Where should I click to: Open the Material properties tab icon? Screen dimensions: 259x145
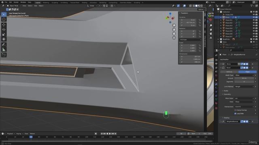point(216,103)
